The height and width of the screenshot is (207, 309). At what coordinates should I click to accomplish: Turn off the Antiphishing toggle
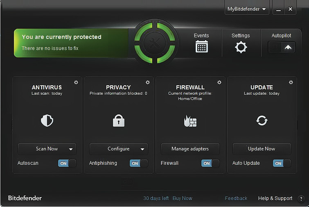[139, 163]
